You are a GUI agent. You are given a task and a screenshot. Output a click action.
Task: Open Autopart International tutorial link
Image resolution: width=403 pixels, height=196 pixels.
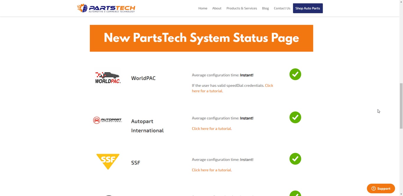pos(212,129)
